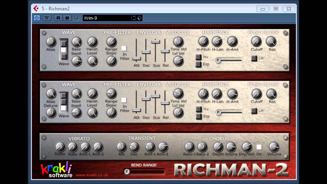
Task: Click the H-Pitch knob in lower Harmonic section
Action: tap(203, 94)
